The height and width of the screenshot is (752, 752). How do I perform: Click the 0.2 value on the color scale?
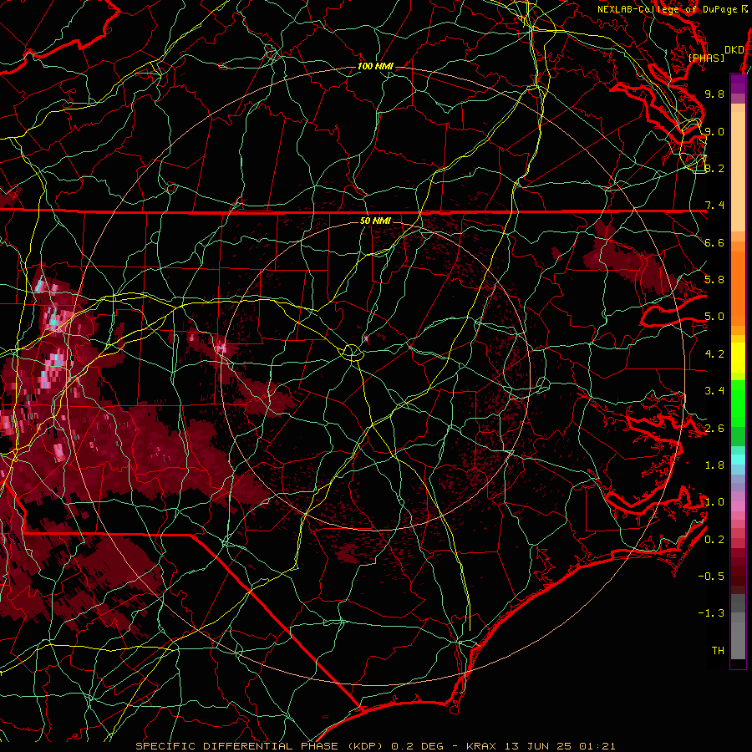coord(714,540)
